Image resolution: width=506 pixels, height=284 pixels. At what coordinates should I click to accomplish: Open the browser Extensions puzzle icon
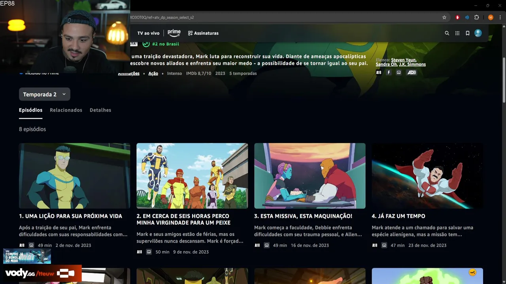click(476, 17)
